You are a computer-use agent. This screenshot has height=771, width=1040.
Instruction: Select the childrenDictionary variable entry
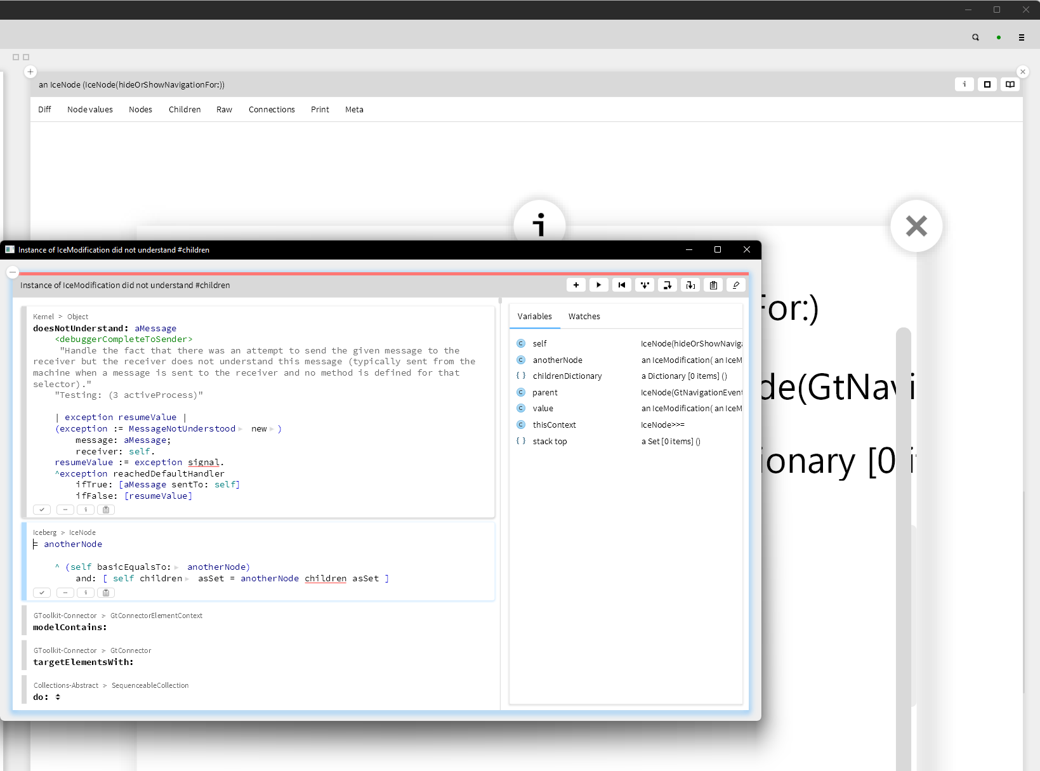[x=567, y=376]
